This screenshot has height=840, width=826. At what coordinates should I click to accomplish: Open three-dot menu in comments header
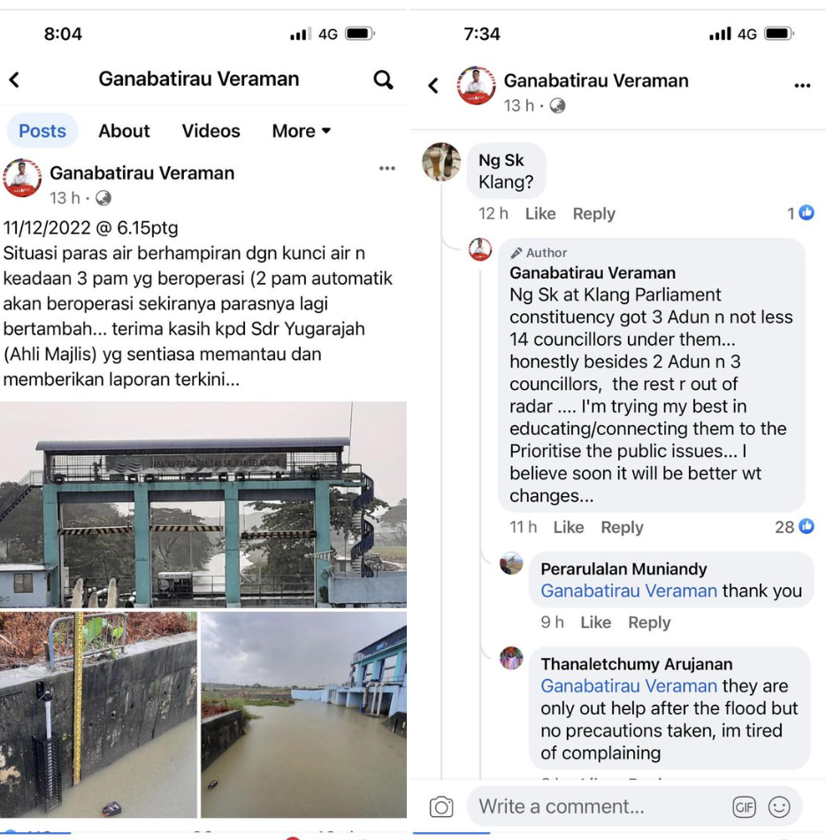(802, 85)
